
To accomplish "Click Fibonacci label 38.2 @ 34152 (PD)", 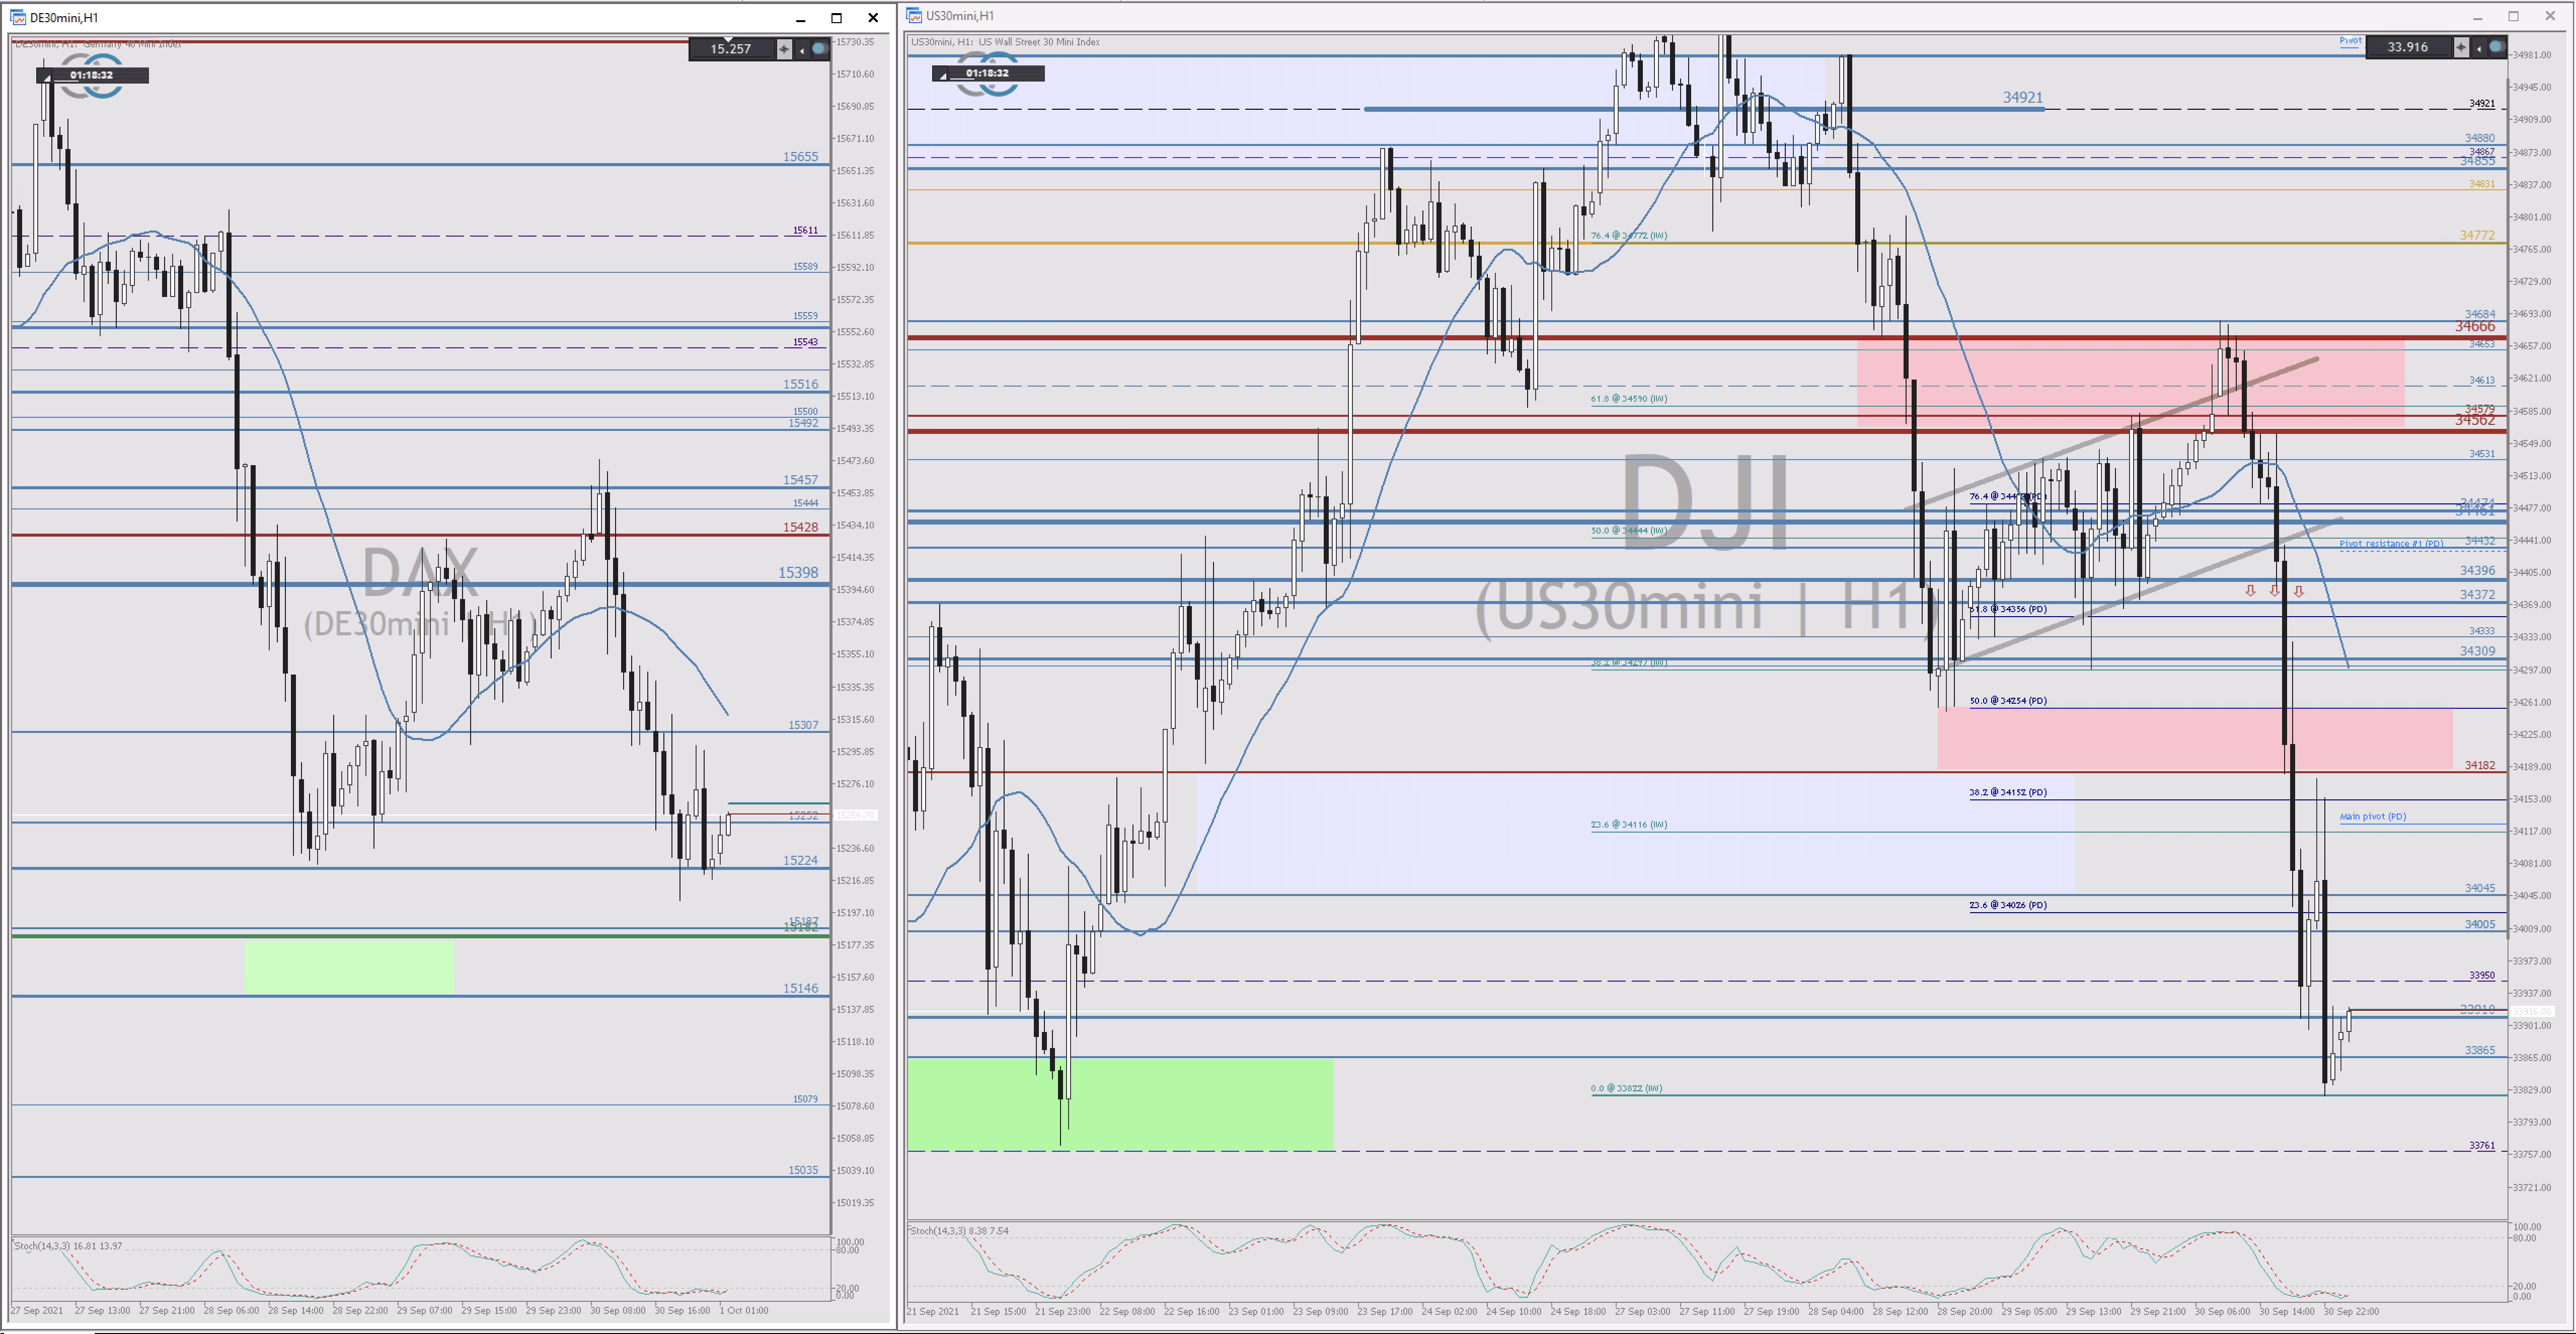I will click(x=2008, y=792).
